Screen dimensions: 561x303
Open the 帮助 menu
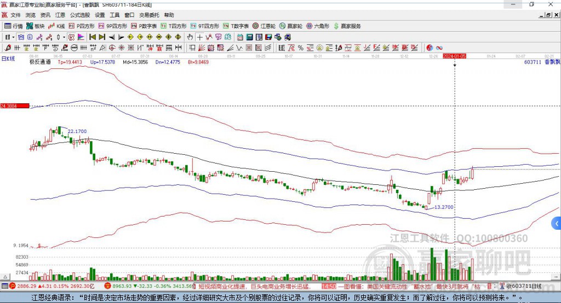pyautogui.click(x=169, y=15)
